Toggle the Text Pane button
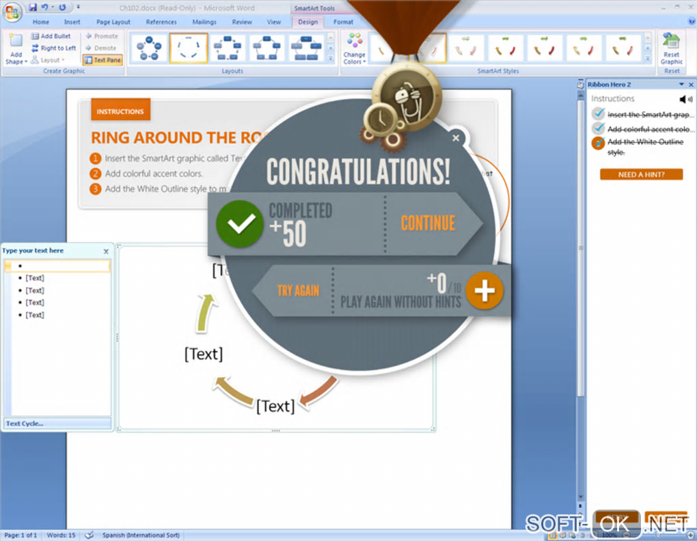 (x=102, y=60)
